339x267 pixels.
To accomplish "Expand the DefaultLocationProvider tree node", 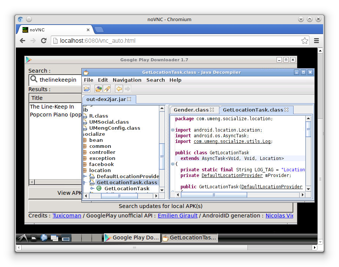I will click(x=84, y=177).
